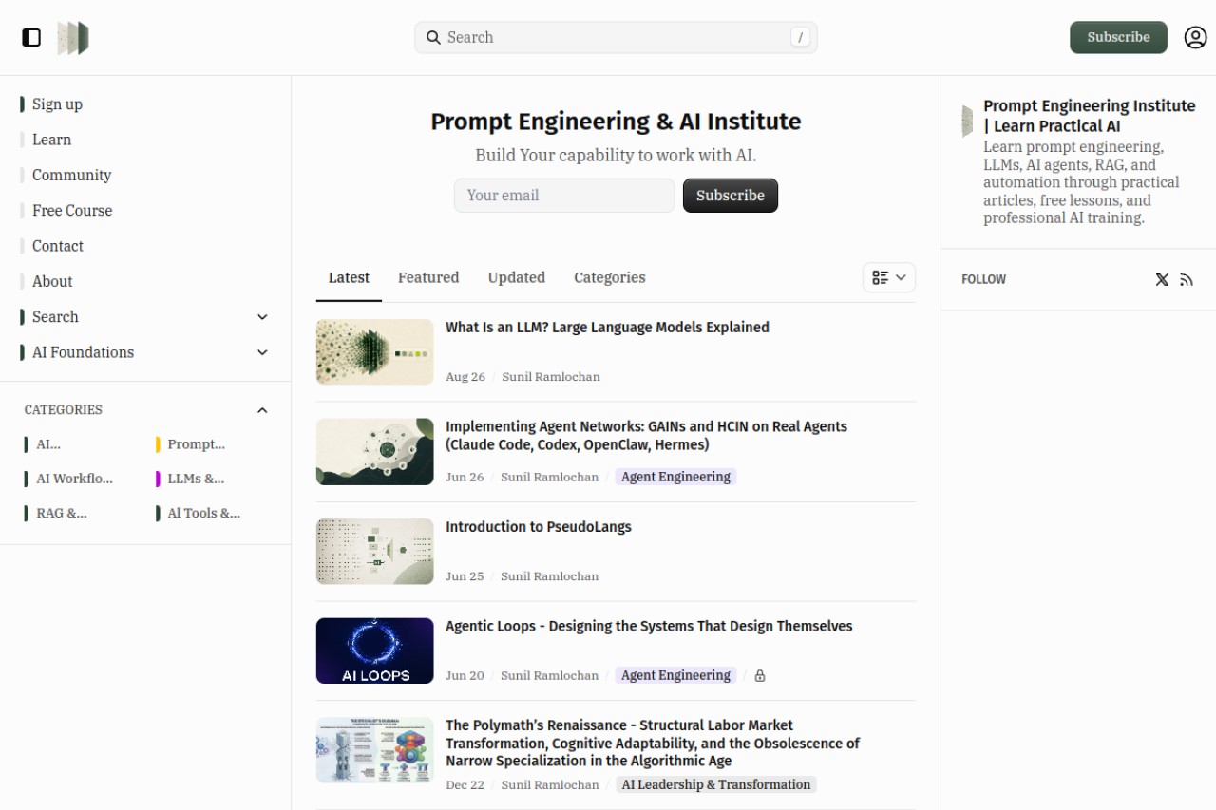Open the Community sidebar link
Viewport: 1216px width, 810px height.
(72, 175)
